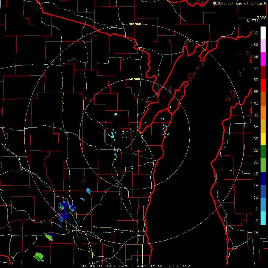Click the light blue legend swatch

[263, 205]
